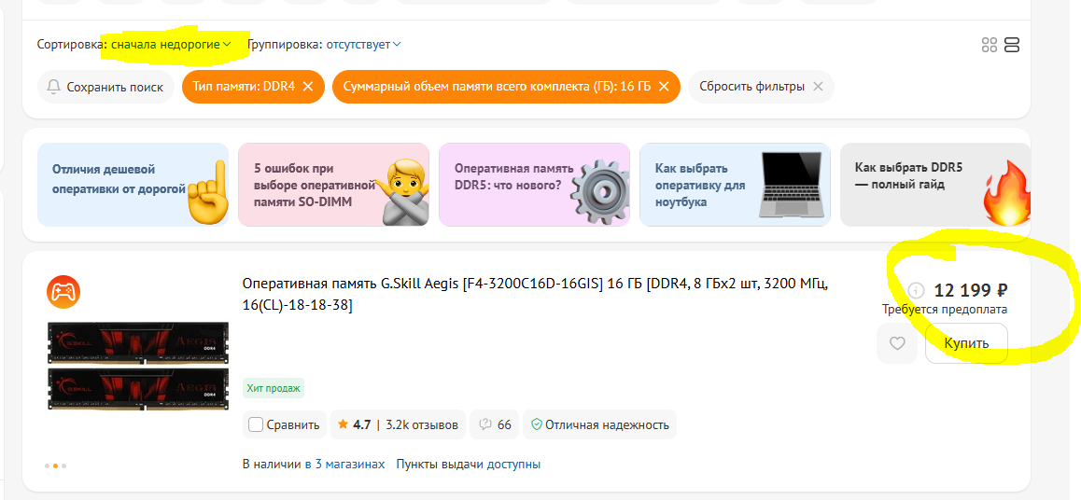This screenshot has height=500, width=1081.
Task: Tick the Сравнить checkbox
Action: click(256, 424)
